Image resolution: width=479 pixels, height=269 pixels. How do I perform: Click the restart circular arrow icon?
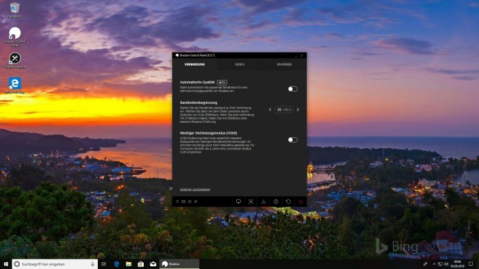click(x=288, y=201)
